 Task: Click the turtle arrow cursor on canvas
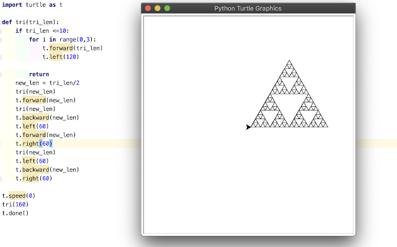(248, 127)
